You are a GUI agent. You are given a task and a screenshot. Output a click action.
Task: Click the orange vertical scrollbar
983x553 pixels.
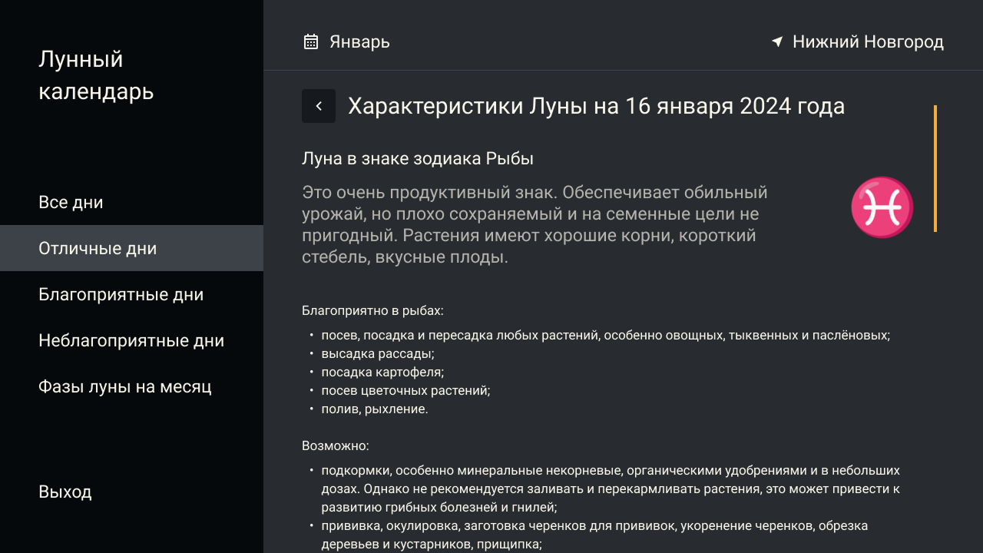935,168
